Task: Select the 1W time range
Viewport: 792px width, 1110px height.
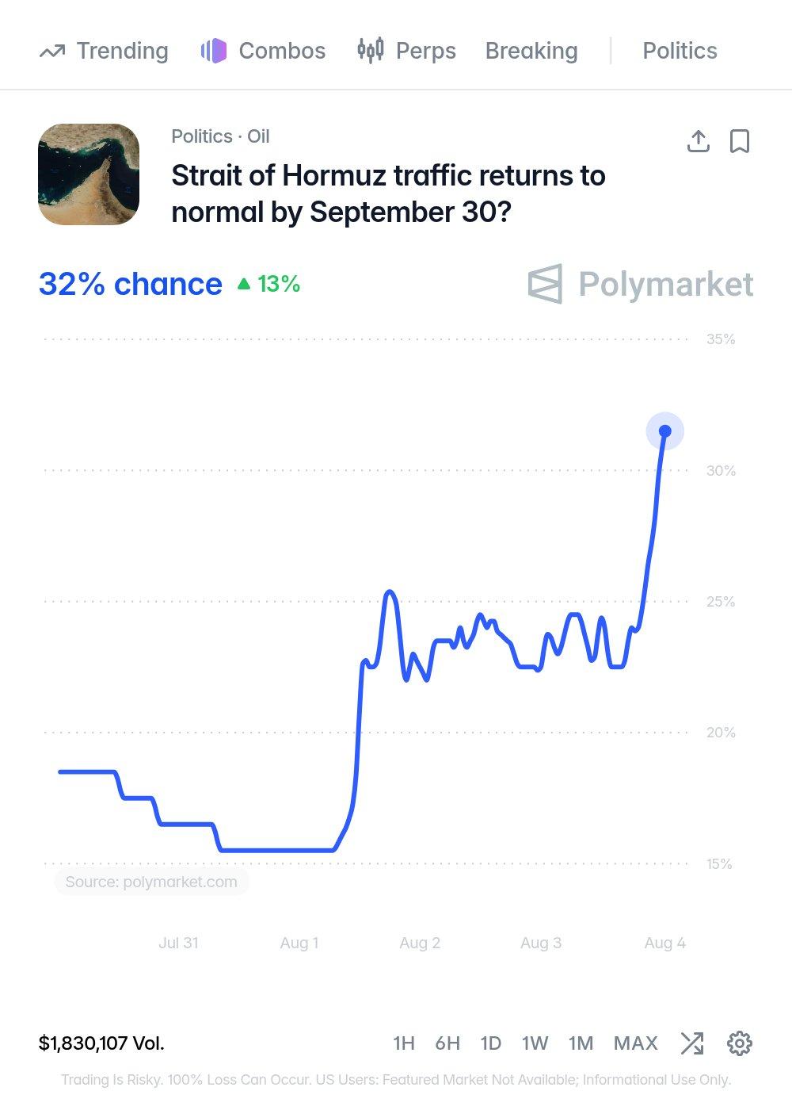Action: tap(535, 1043)
